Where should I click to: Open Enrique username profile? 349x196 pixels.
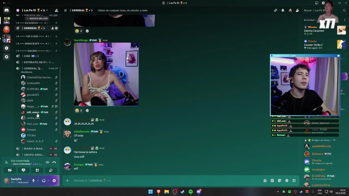(79, 165)
